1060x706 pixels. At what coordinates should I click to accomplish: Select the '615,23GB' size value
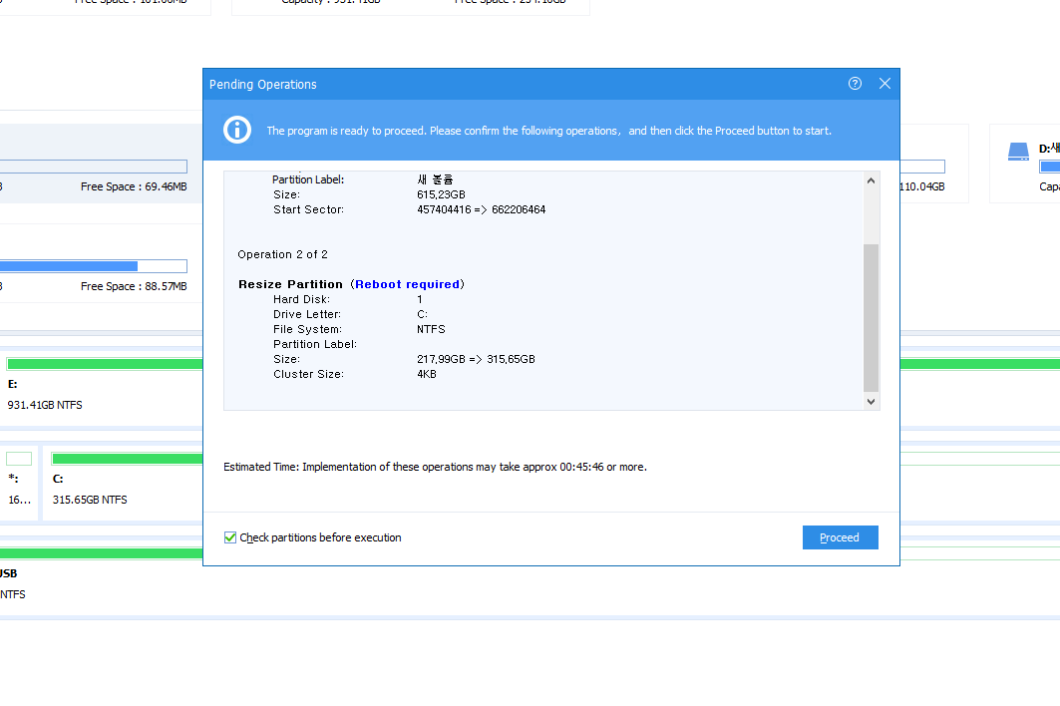pyautogui.click(x=441, y=194)
